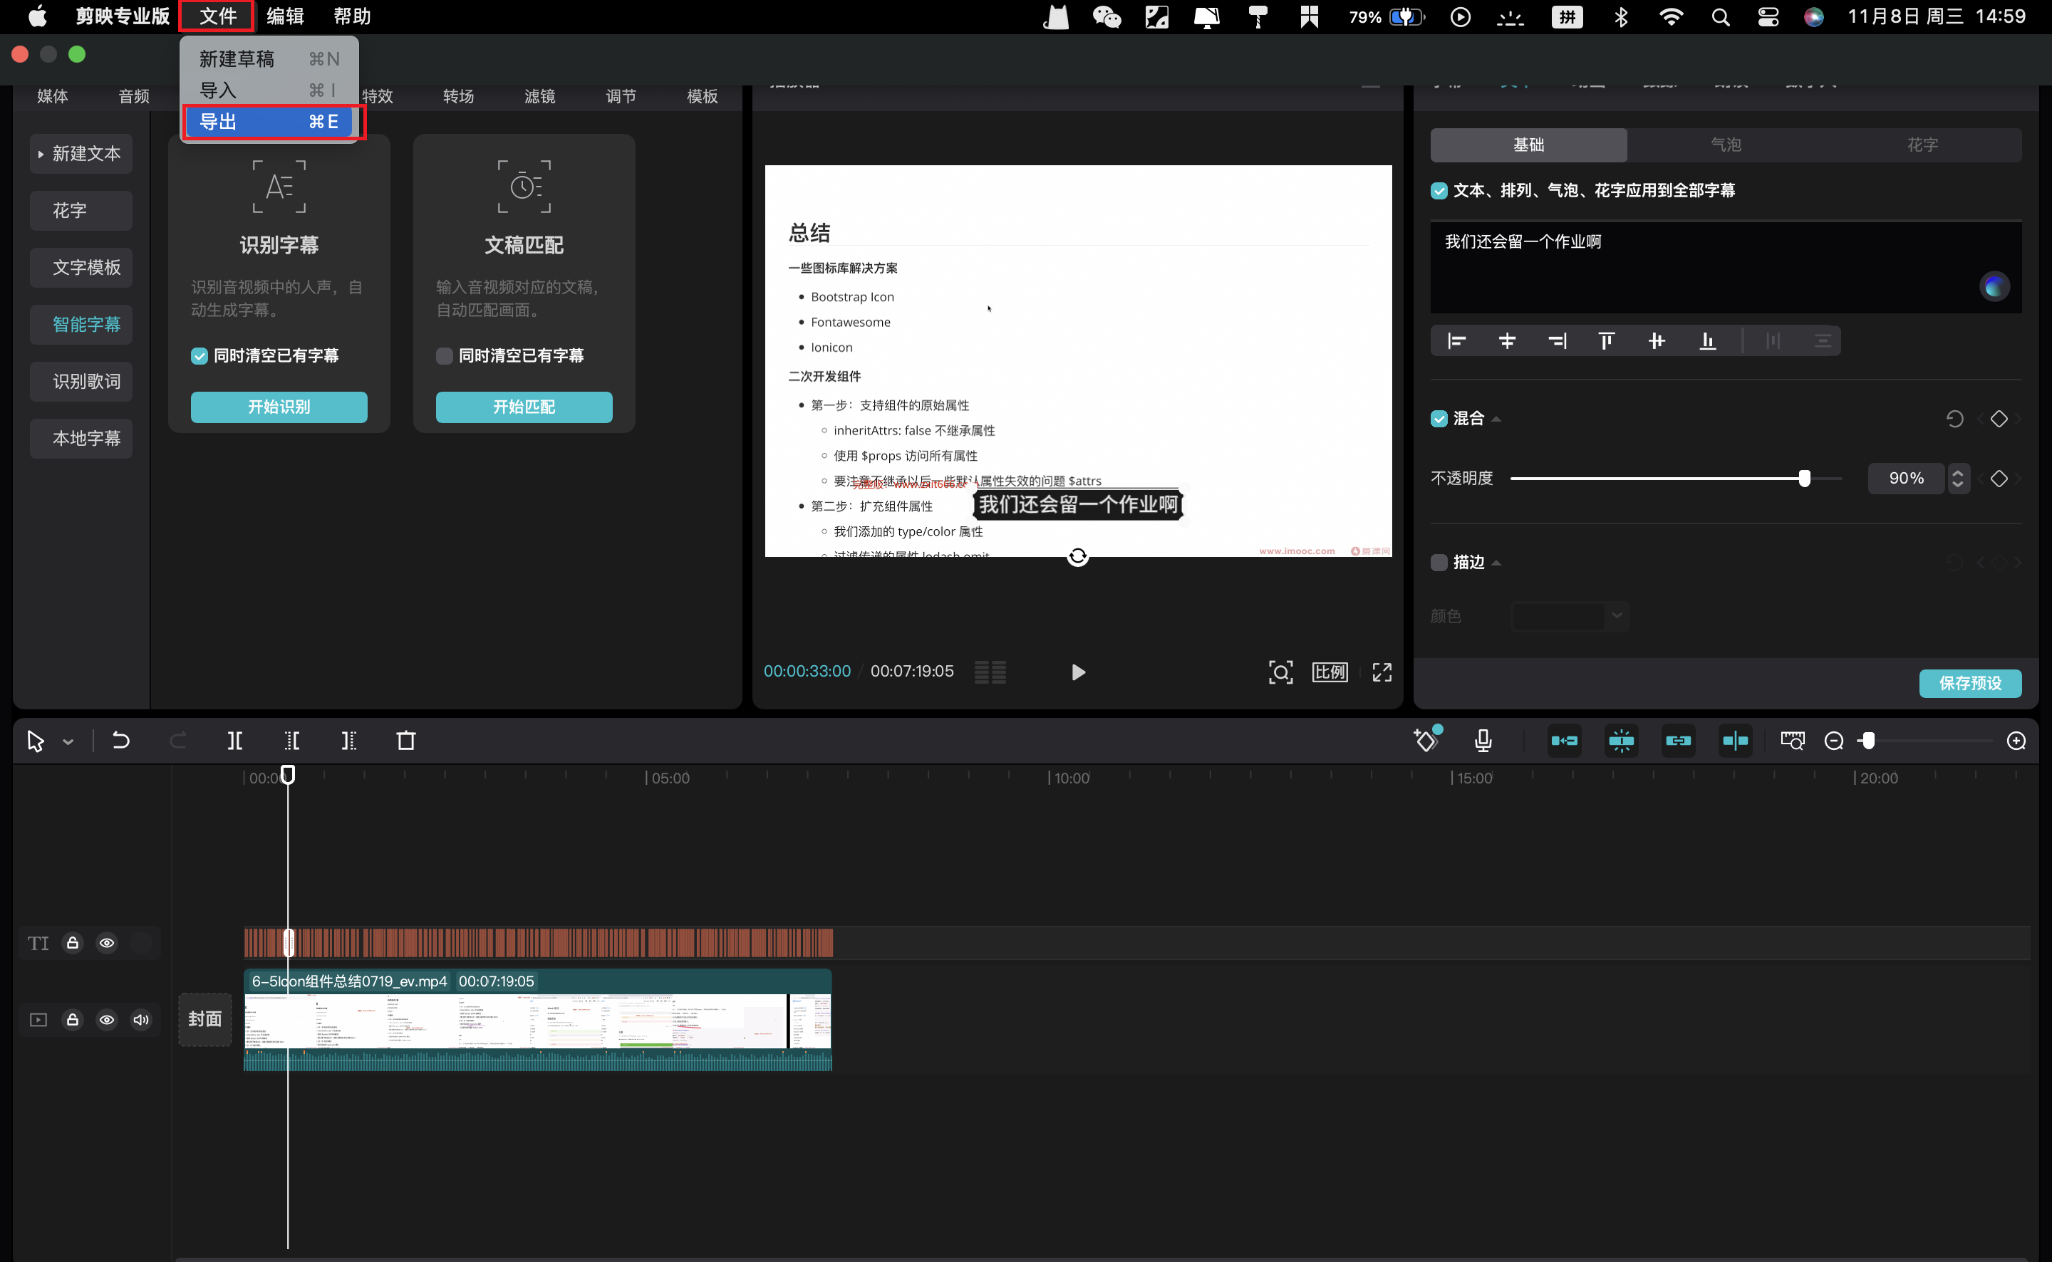This screenshot has width=2052, height=1262.
Task: Align text to top with alignment icon
Action: point(1606,340)
